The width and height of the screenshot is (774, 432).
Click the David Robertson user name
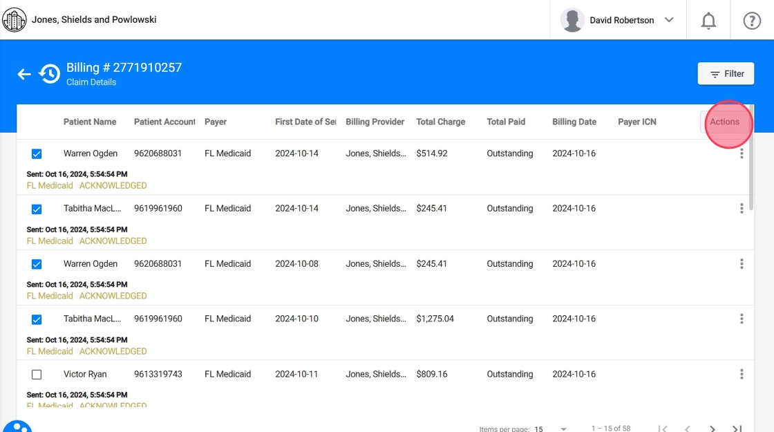click(x=621, y=20)
